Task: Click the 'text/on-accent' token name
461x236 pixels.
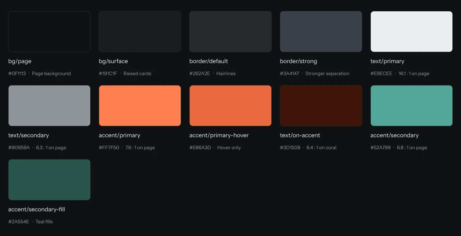Action: [x=300, y=136]
